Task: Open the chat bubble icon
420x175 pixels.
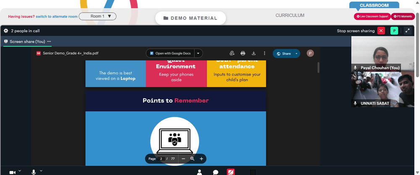Action: (215, 172)
